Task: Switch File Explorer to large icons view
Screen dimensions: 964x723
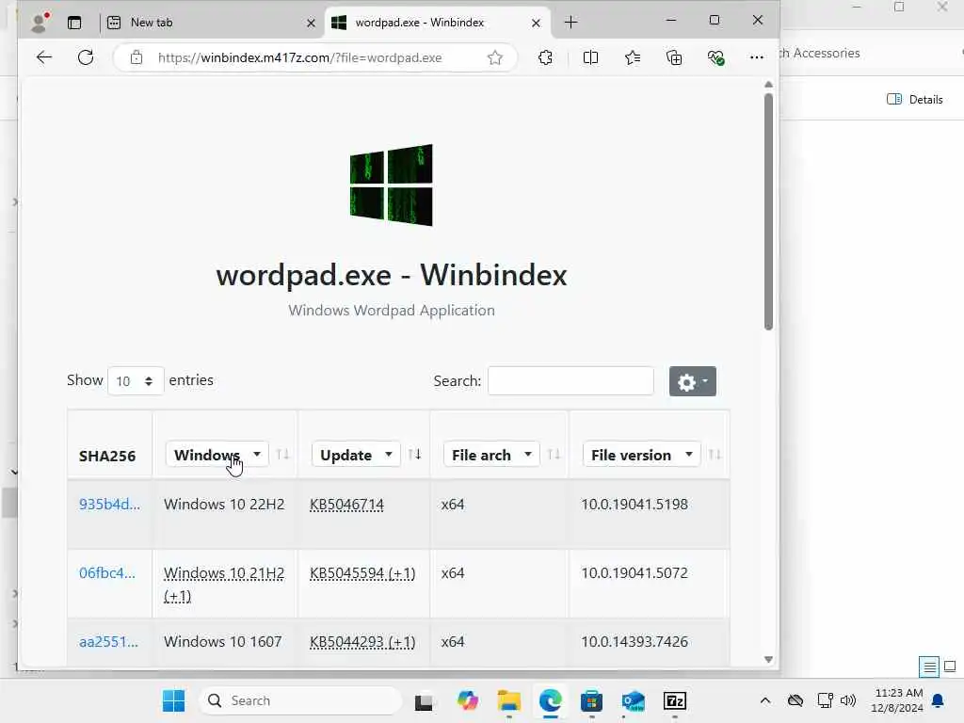Action: click(950, 667)
